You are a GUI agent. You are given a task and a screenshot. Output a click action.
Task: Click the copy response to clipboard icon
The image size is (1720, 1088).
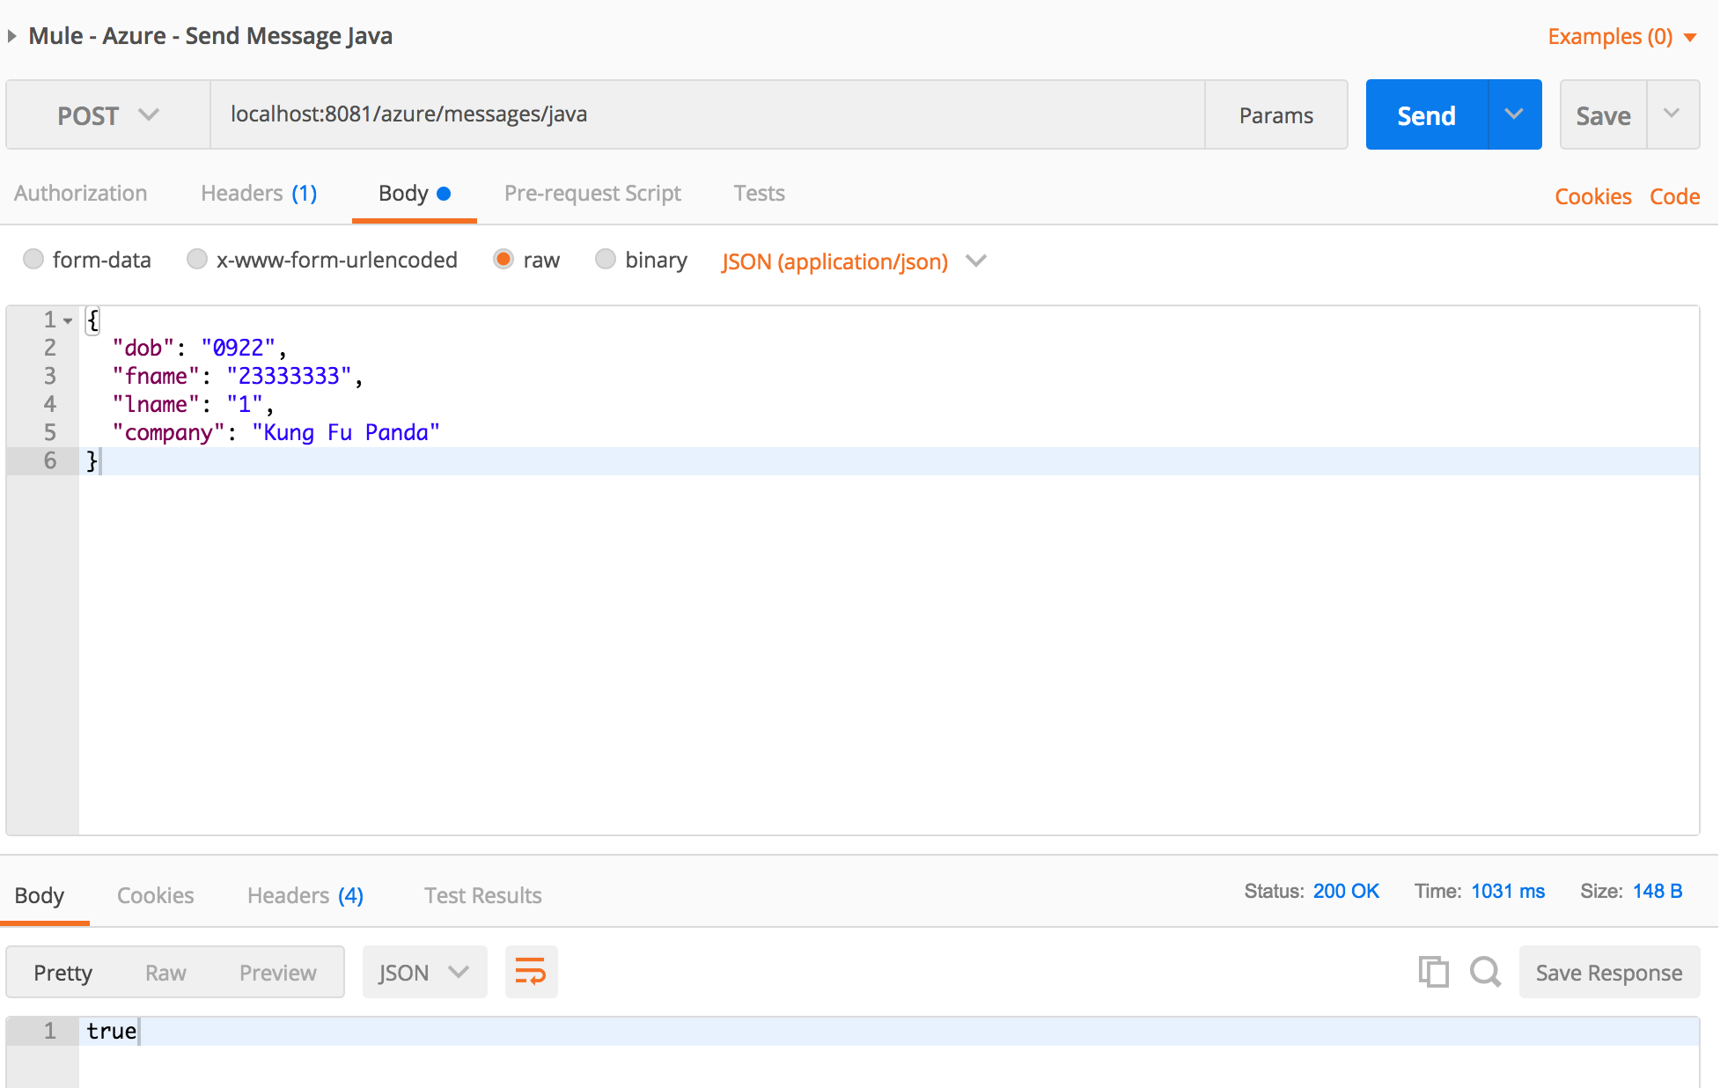click(x=1433, y=972)
